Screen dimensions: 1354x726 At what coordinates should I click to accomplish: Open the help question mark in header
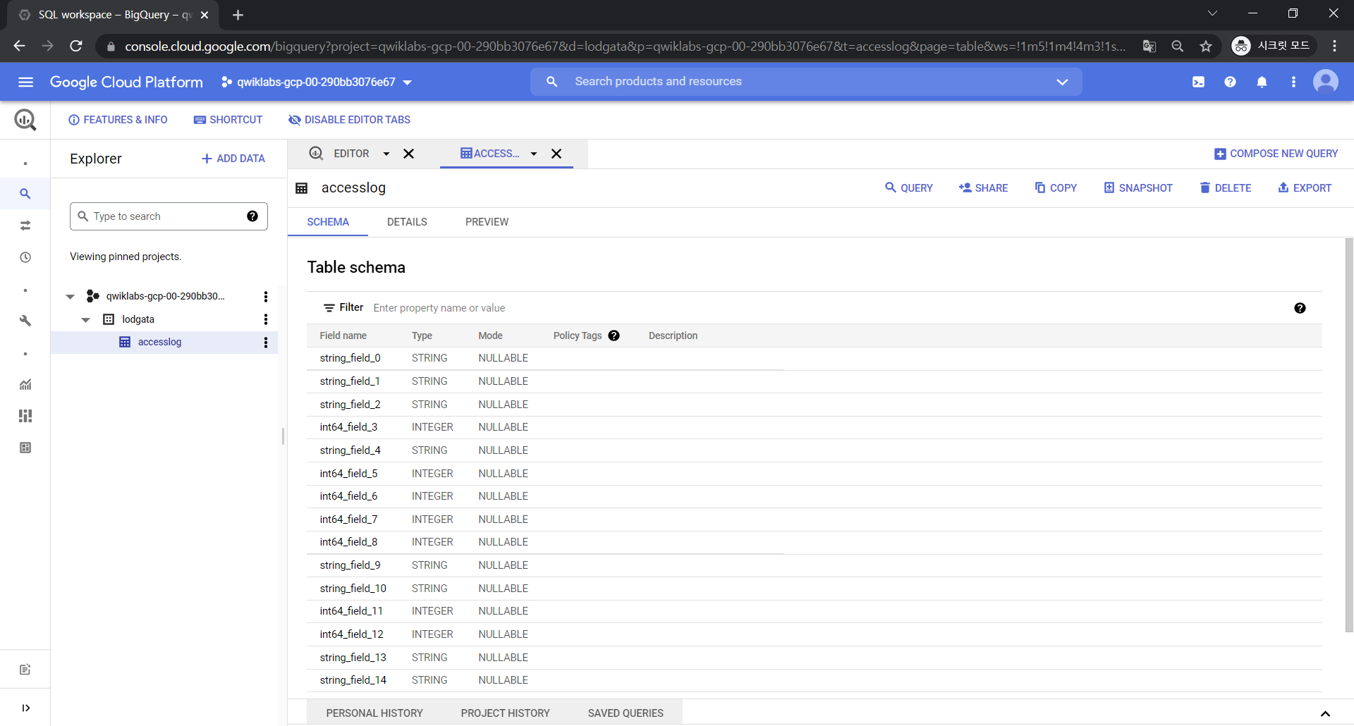point(1230,82)
